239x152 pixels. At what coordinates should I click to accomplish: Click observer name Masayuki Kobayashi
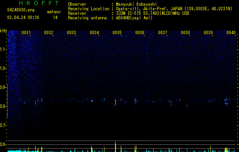(x=136, y=4)
